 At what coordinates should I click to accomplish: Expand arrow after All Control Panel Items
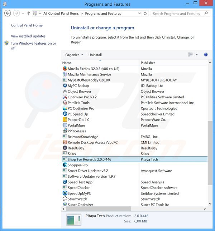tap(82, 14)
